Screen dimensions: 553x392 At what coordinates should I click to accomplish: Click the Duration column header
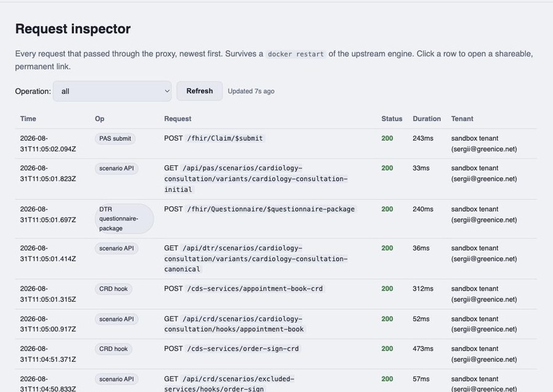[x=426, y=119]
